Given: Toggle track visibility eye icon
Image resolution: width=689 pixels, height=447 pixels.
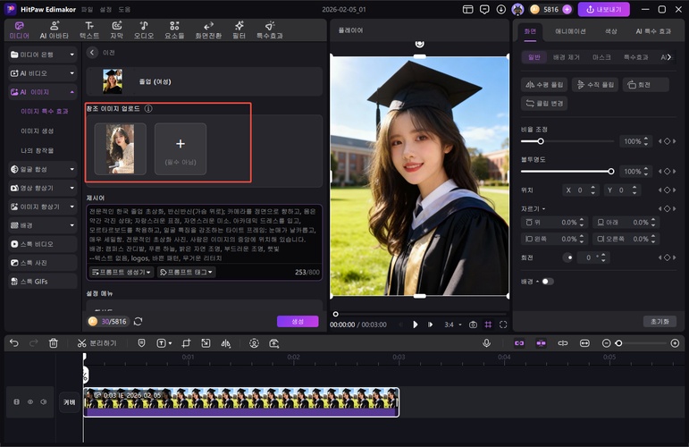Looking at the screenshot, I should [x=29, y=402].
